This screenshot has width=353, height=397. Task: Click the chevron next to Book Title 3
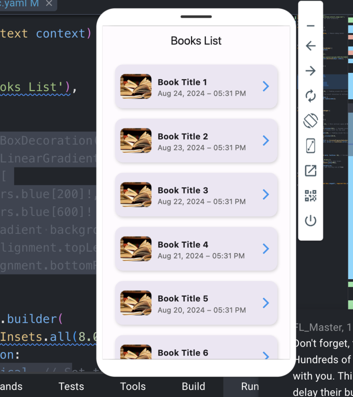point(265,194)
